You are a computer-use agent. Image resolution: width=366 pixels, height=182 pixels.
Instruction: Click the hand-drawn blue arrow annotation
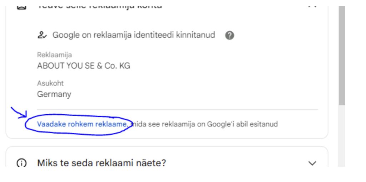[x=19, y=113]
